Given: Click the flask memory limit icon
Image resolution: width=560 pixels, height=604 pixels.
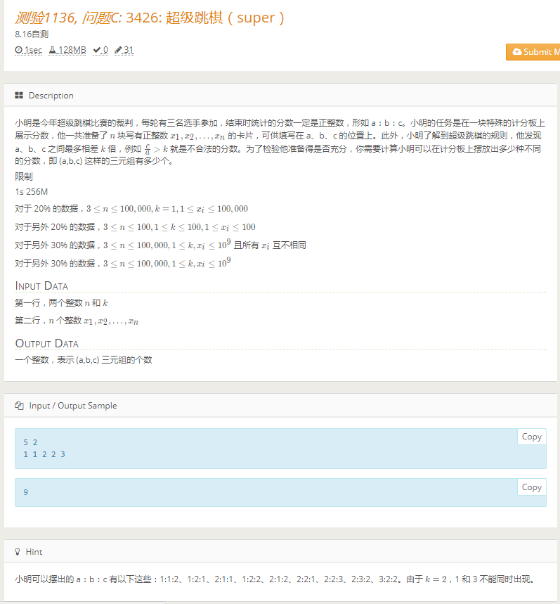Looking at the screenshot, I should [53, 50].
